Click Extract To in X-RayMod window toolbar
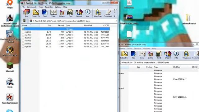 point(36,13)
